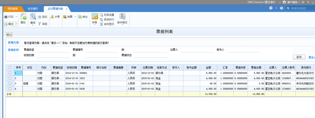The image size is (315, 118).
Task: Click the 合并显示 merge display icon
Action: [x=101, y=24]
